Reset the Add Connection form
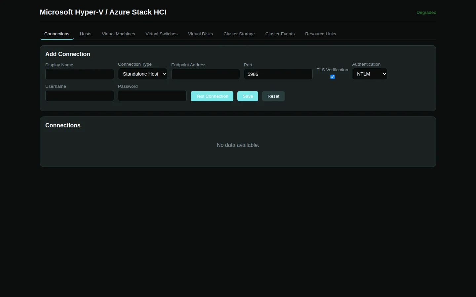Viewport: 476px width, 297px height. click(273, 96)
